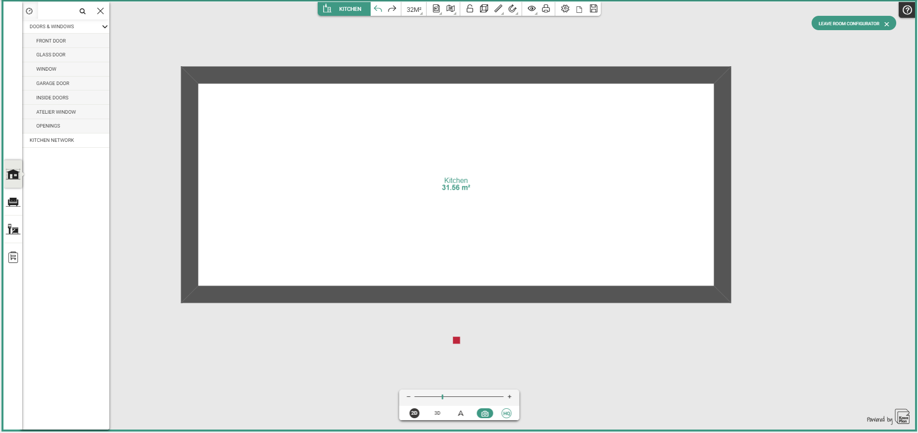Click the zoom in plus button
The image size is (918, 433).
coord(509,397)
